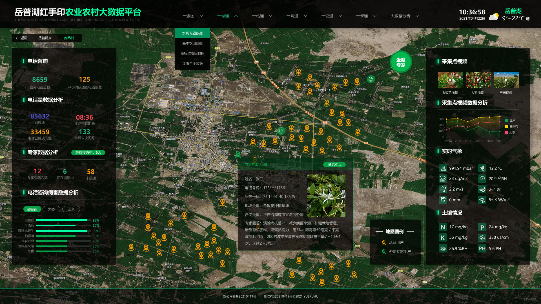Select 涉农企业数据 menu entry
541x304 pixels.
click(x=192, y=64)
